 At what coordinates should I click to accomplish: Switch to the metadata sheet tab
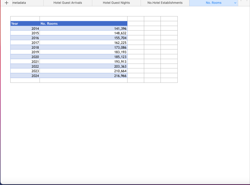click(19, 3)
